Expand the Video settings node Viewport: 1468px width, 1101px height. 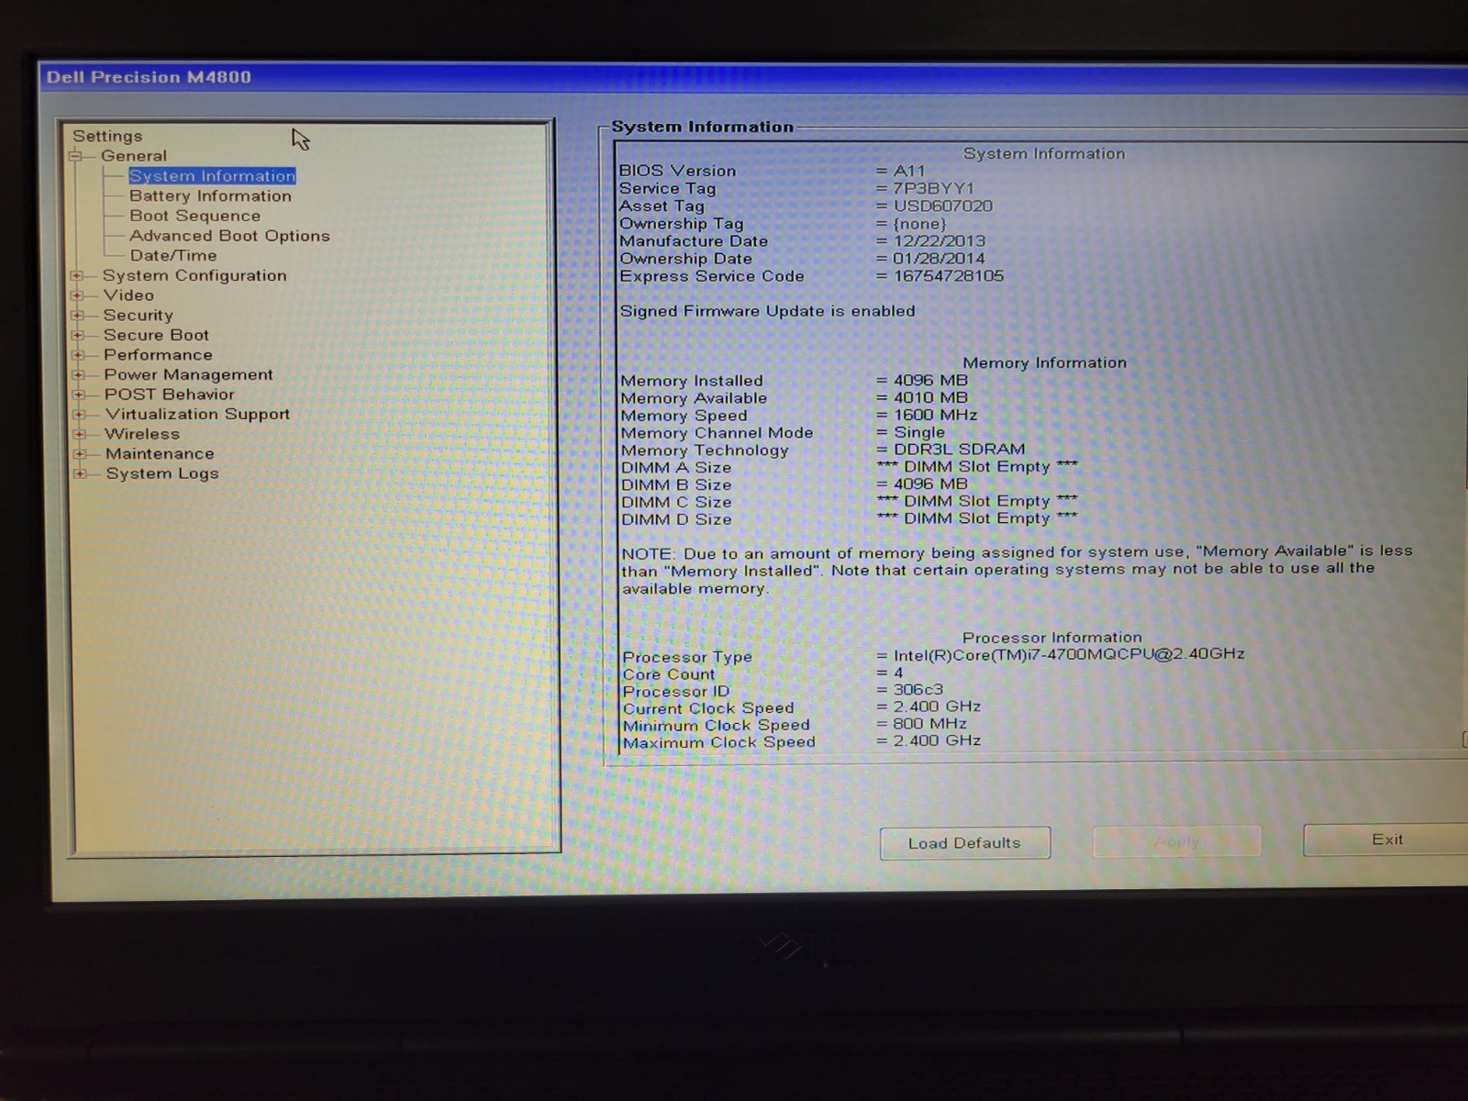click(x=77, y=296)
